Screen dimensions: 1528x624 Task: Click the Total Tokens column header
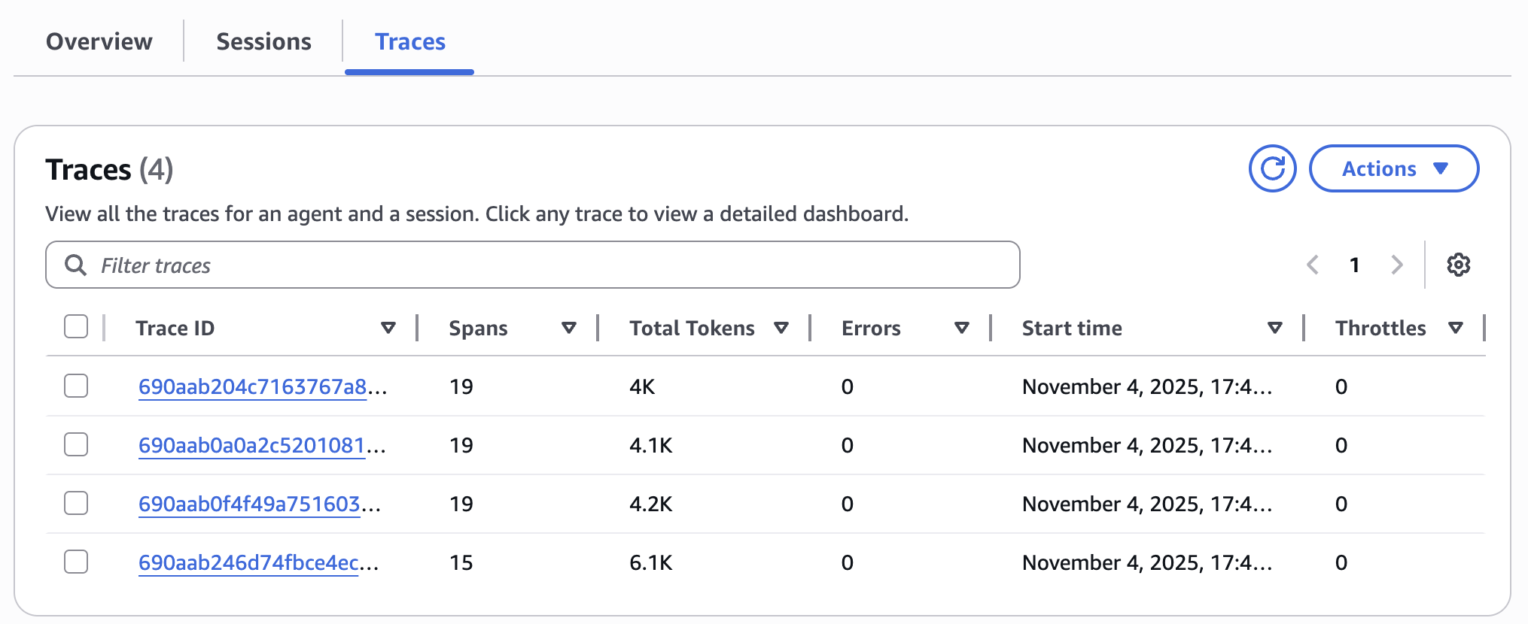692,328
